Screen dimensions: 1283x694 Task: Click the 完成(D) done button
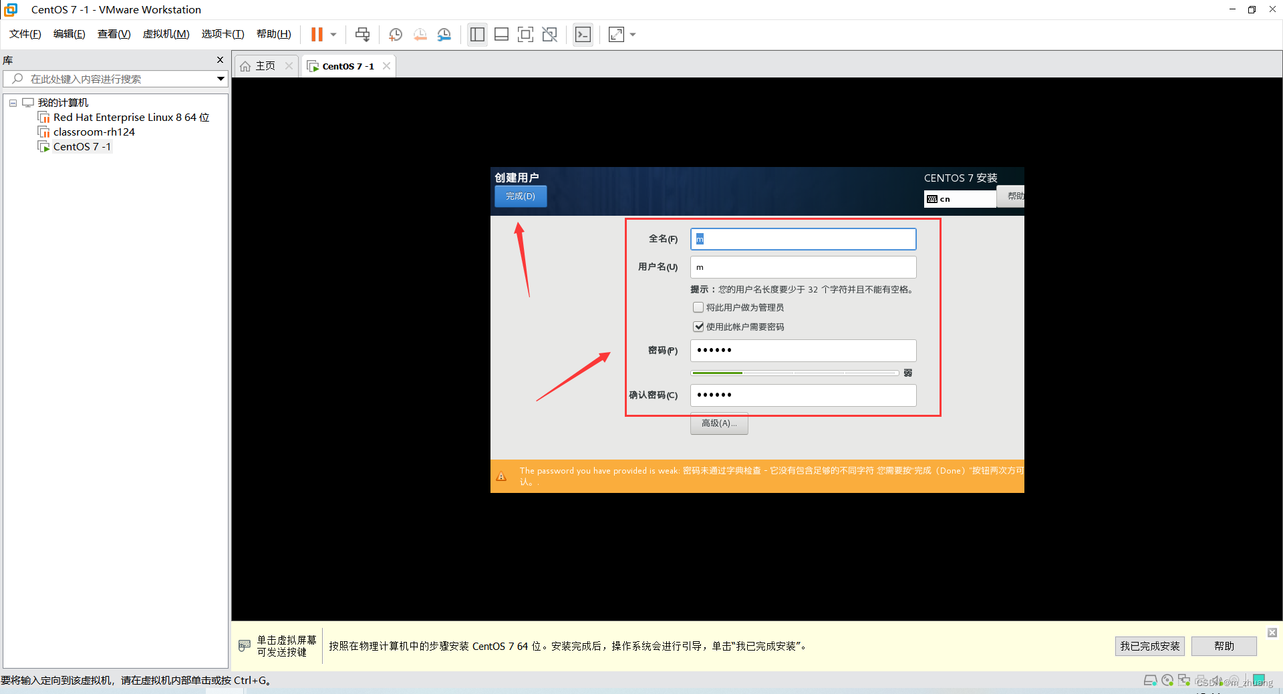[x=521, y=196]
